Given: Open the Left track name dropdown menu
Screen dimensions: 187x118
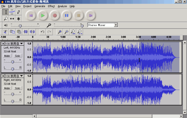Looking at the screenshot, I should (14, 44).
